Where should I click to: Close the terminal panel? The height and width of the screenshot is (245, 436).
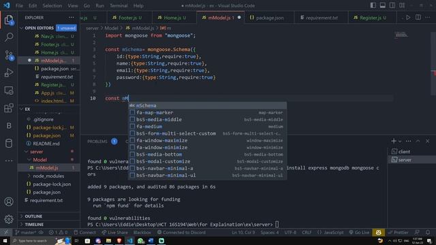[427, 141]
